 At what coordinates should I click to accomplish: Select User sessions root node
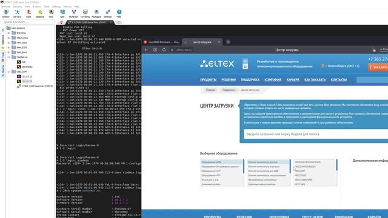[x=16, y=28]
